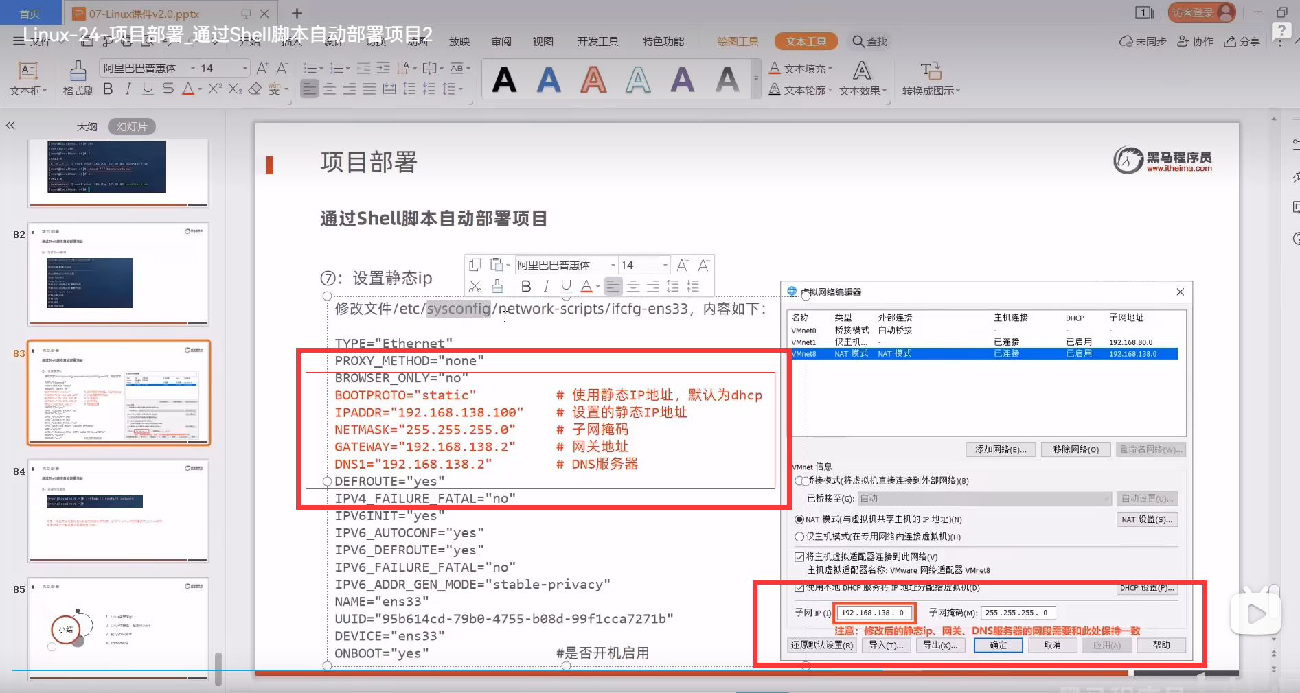
Task: Open the Slide Show (放映) tab
Action: pos(459,41)
